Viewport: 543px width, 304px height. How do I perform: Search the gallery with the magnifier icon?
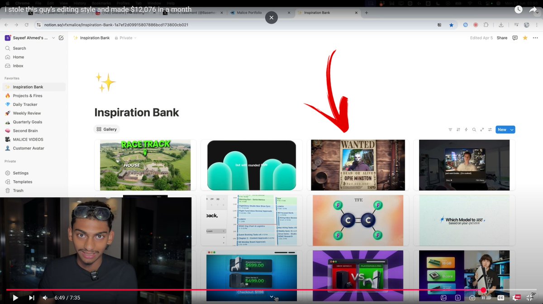click(x=474, y=130)
